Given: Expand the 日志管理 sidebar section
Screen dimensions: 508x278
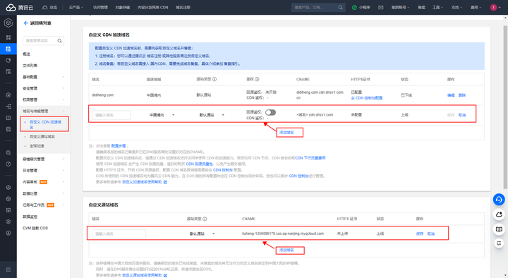Looking at the screenshot, I should click(44, 171).
